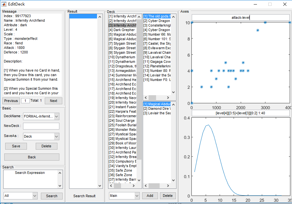Viewport: 292px width, 204px height.
Task: Click extra deck horizontal scroll right arrow
Action: pos(168,97)
